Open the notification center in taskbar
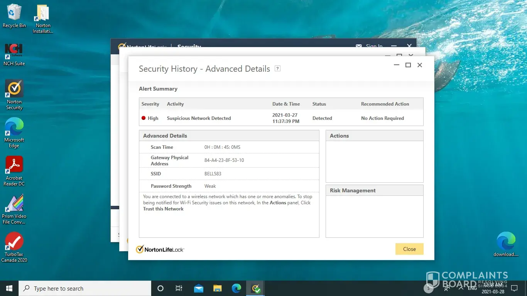This screenshot has height=296, width=527. pyautogui.click(x=514, y=288)
